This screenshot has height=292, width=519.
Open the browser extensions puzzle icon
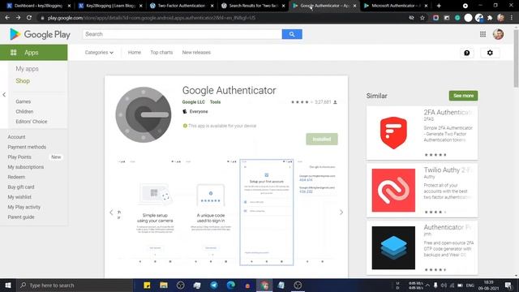pyautogui.click(x=490, y=18)
